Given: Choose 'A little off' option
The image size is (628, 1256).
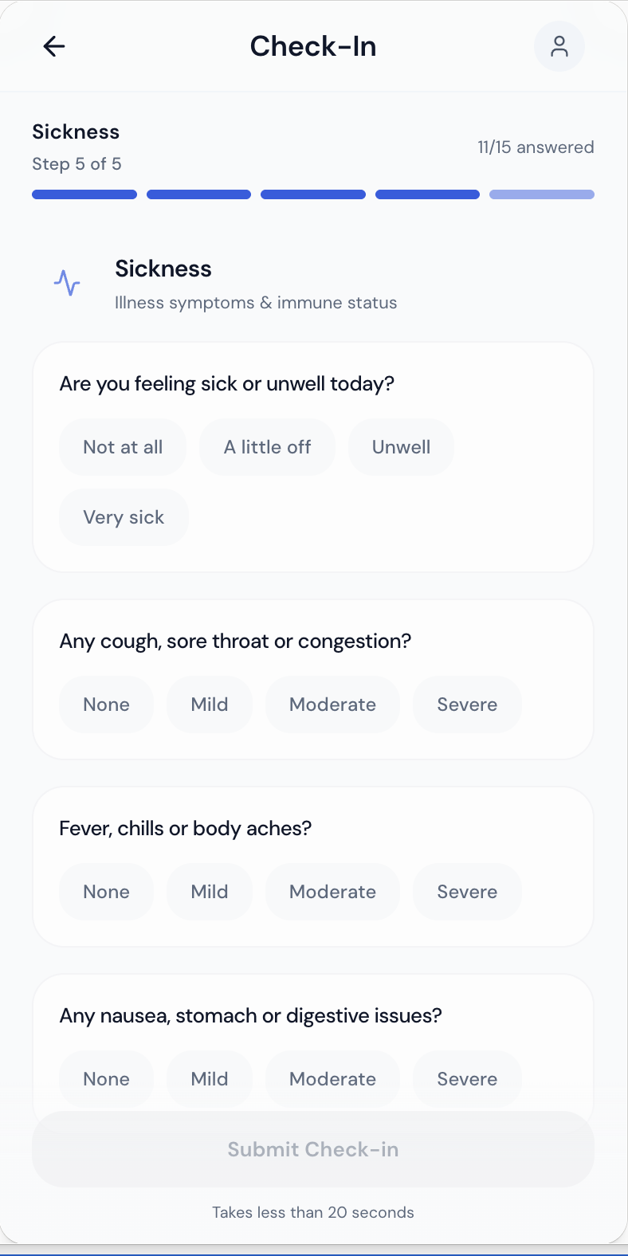Looking at the screenshot, I should [x=267, y=447].
